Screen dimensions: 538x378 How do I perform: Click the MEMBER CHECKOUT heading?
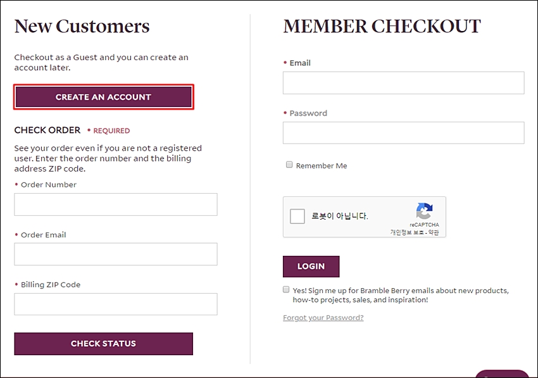(382, 26)
